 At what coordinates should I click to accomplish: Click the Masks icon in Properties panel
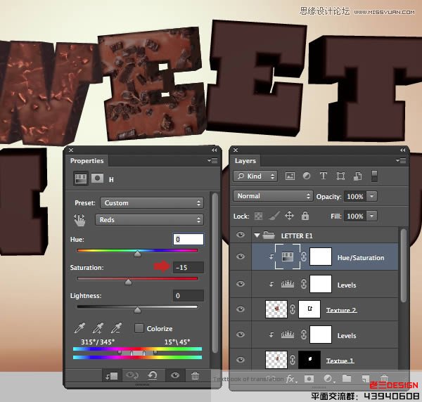point(97,179)
